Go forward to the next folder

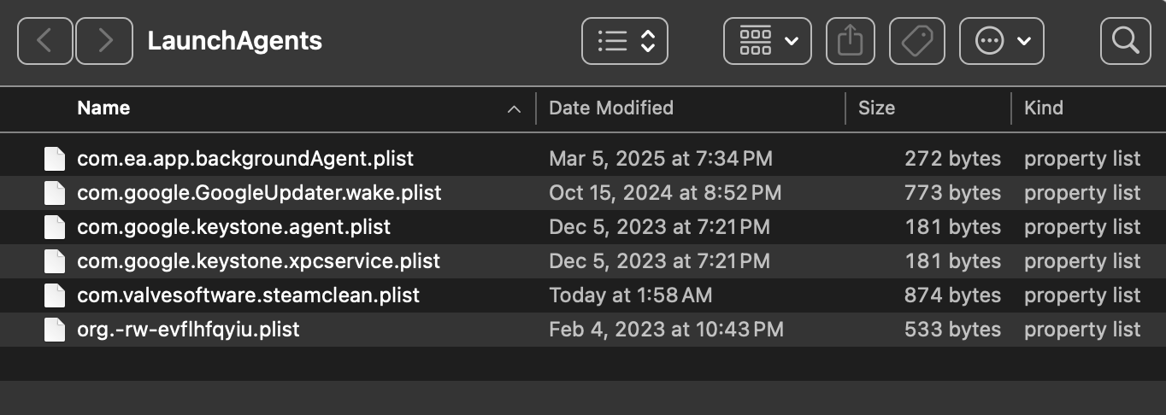point(103,41)
